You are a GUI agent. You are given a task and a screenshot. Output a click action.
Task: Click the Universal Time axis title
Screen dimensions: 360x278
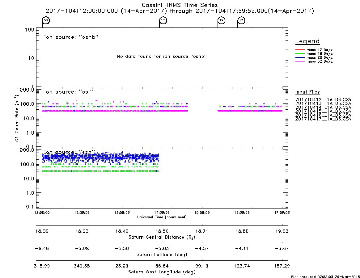162,217
